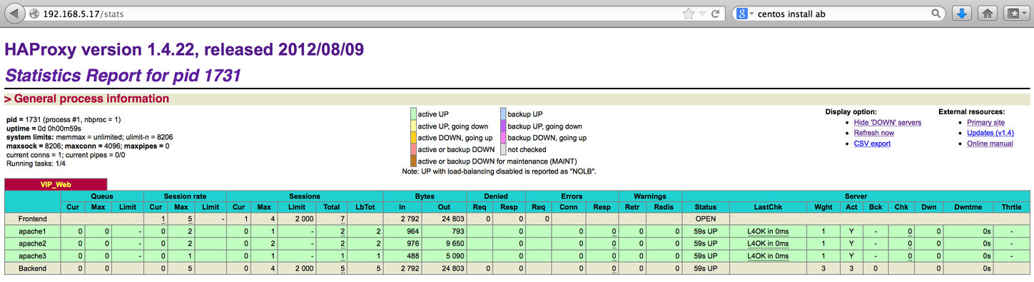The width and height of the screenshot is (1034, 282).
Task: Click the apache1 server name cell
Action: pos(33,232)
